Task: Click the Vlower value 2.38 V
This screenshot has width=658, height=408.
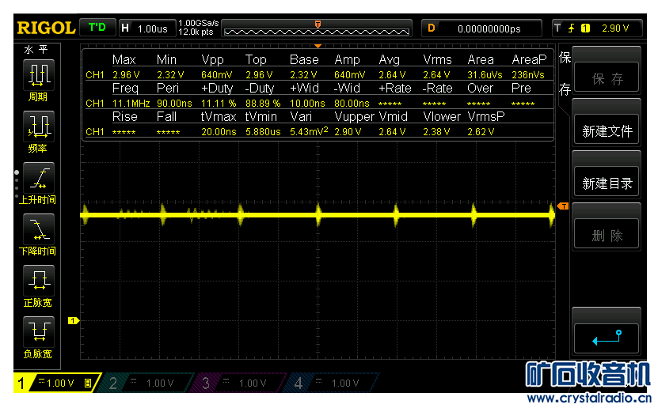Action: pyautogui.click(x=436, y=131)
